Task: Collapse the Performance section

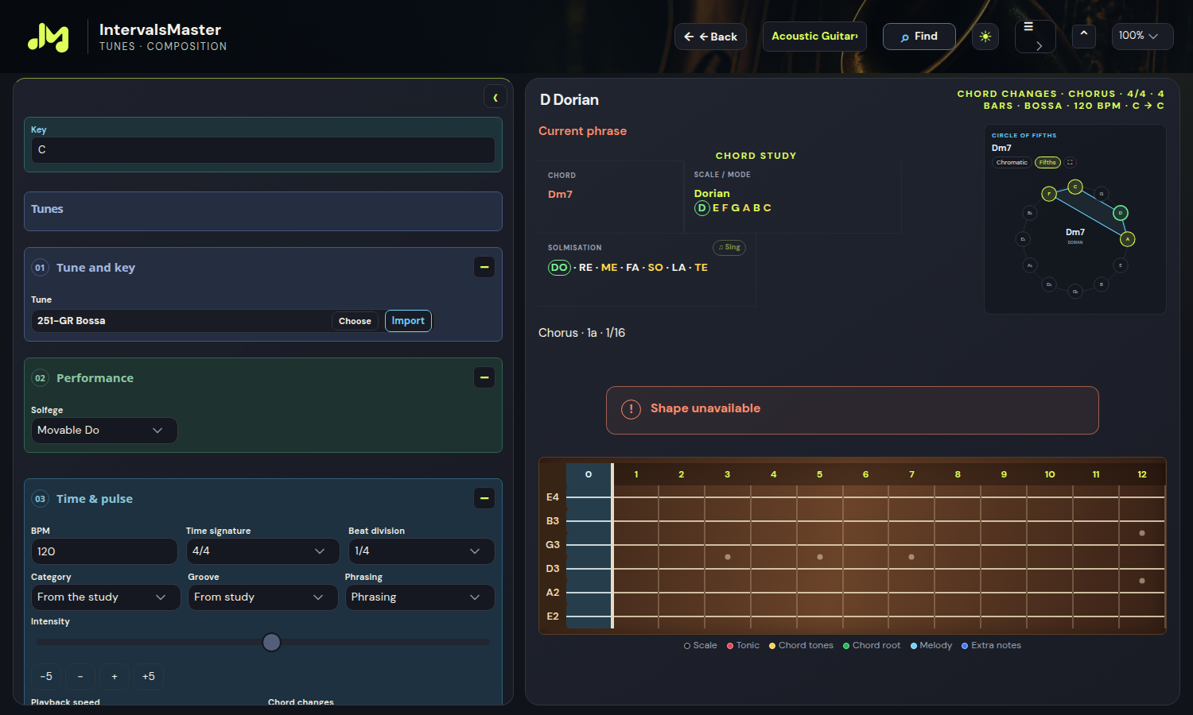Action: point(484,377)
